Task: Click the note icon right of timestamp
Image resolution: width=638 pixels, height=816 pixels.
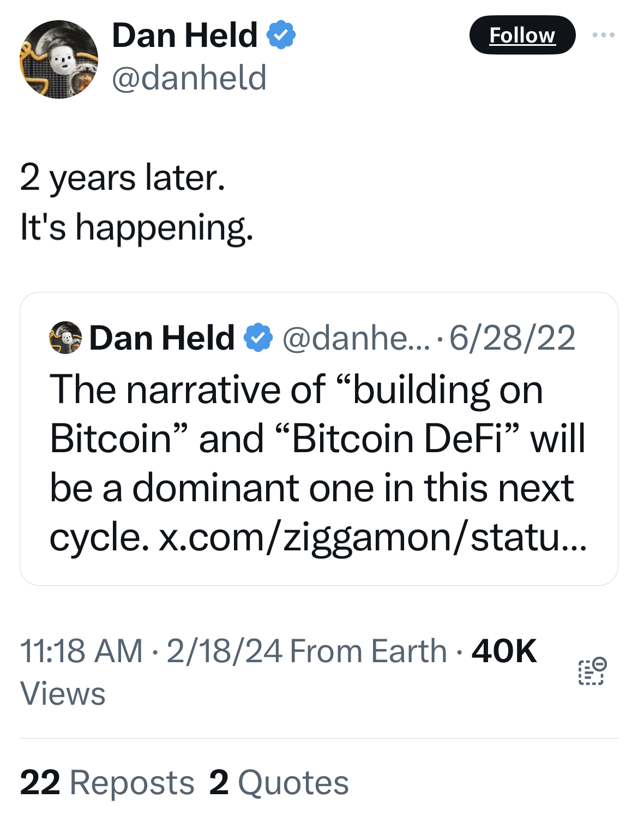Action: (592, 671)
